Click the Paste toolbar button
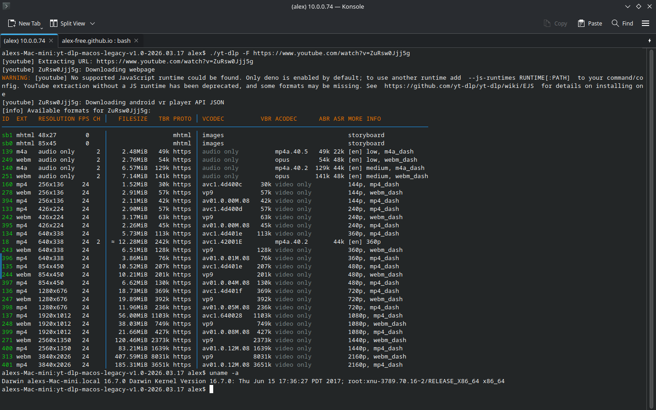The width and height of the screenshot is (656, 410). [590, 23]
